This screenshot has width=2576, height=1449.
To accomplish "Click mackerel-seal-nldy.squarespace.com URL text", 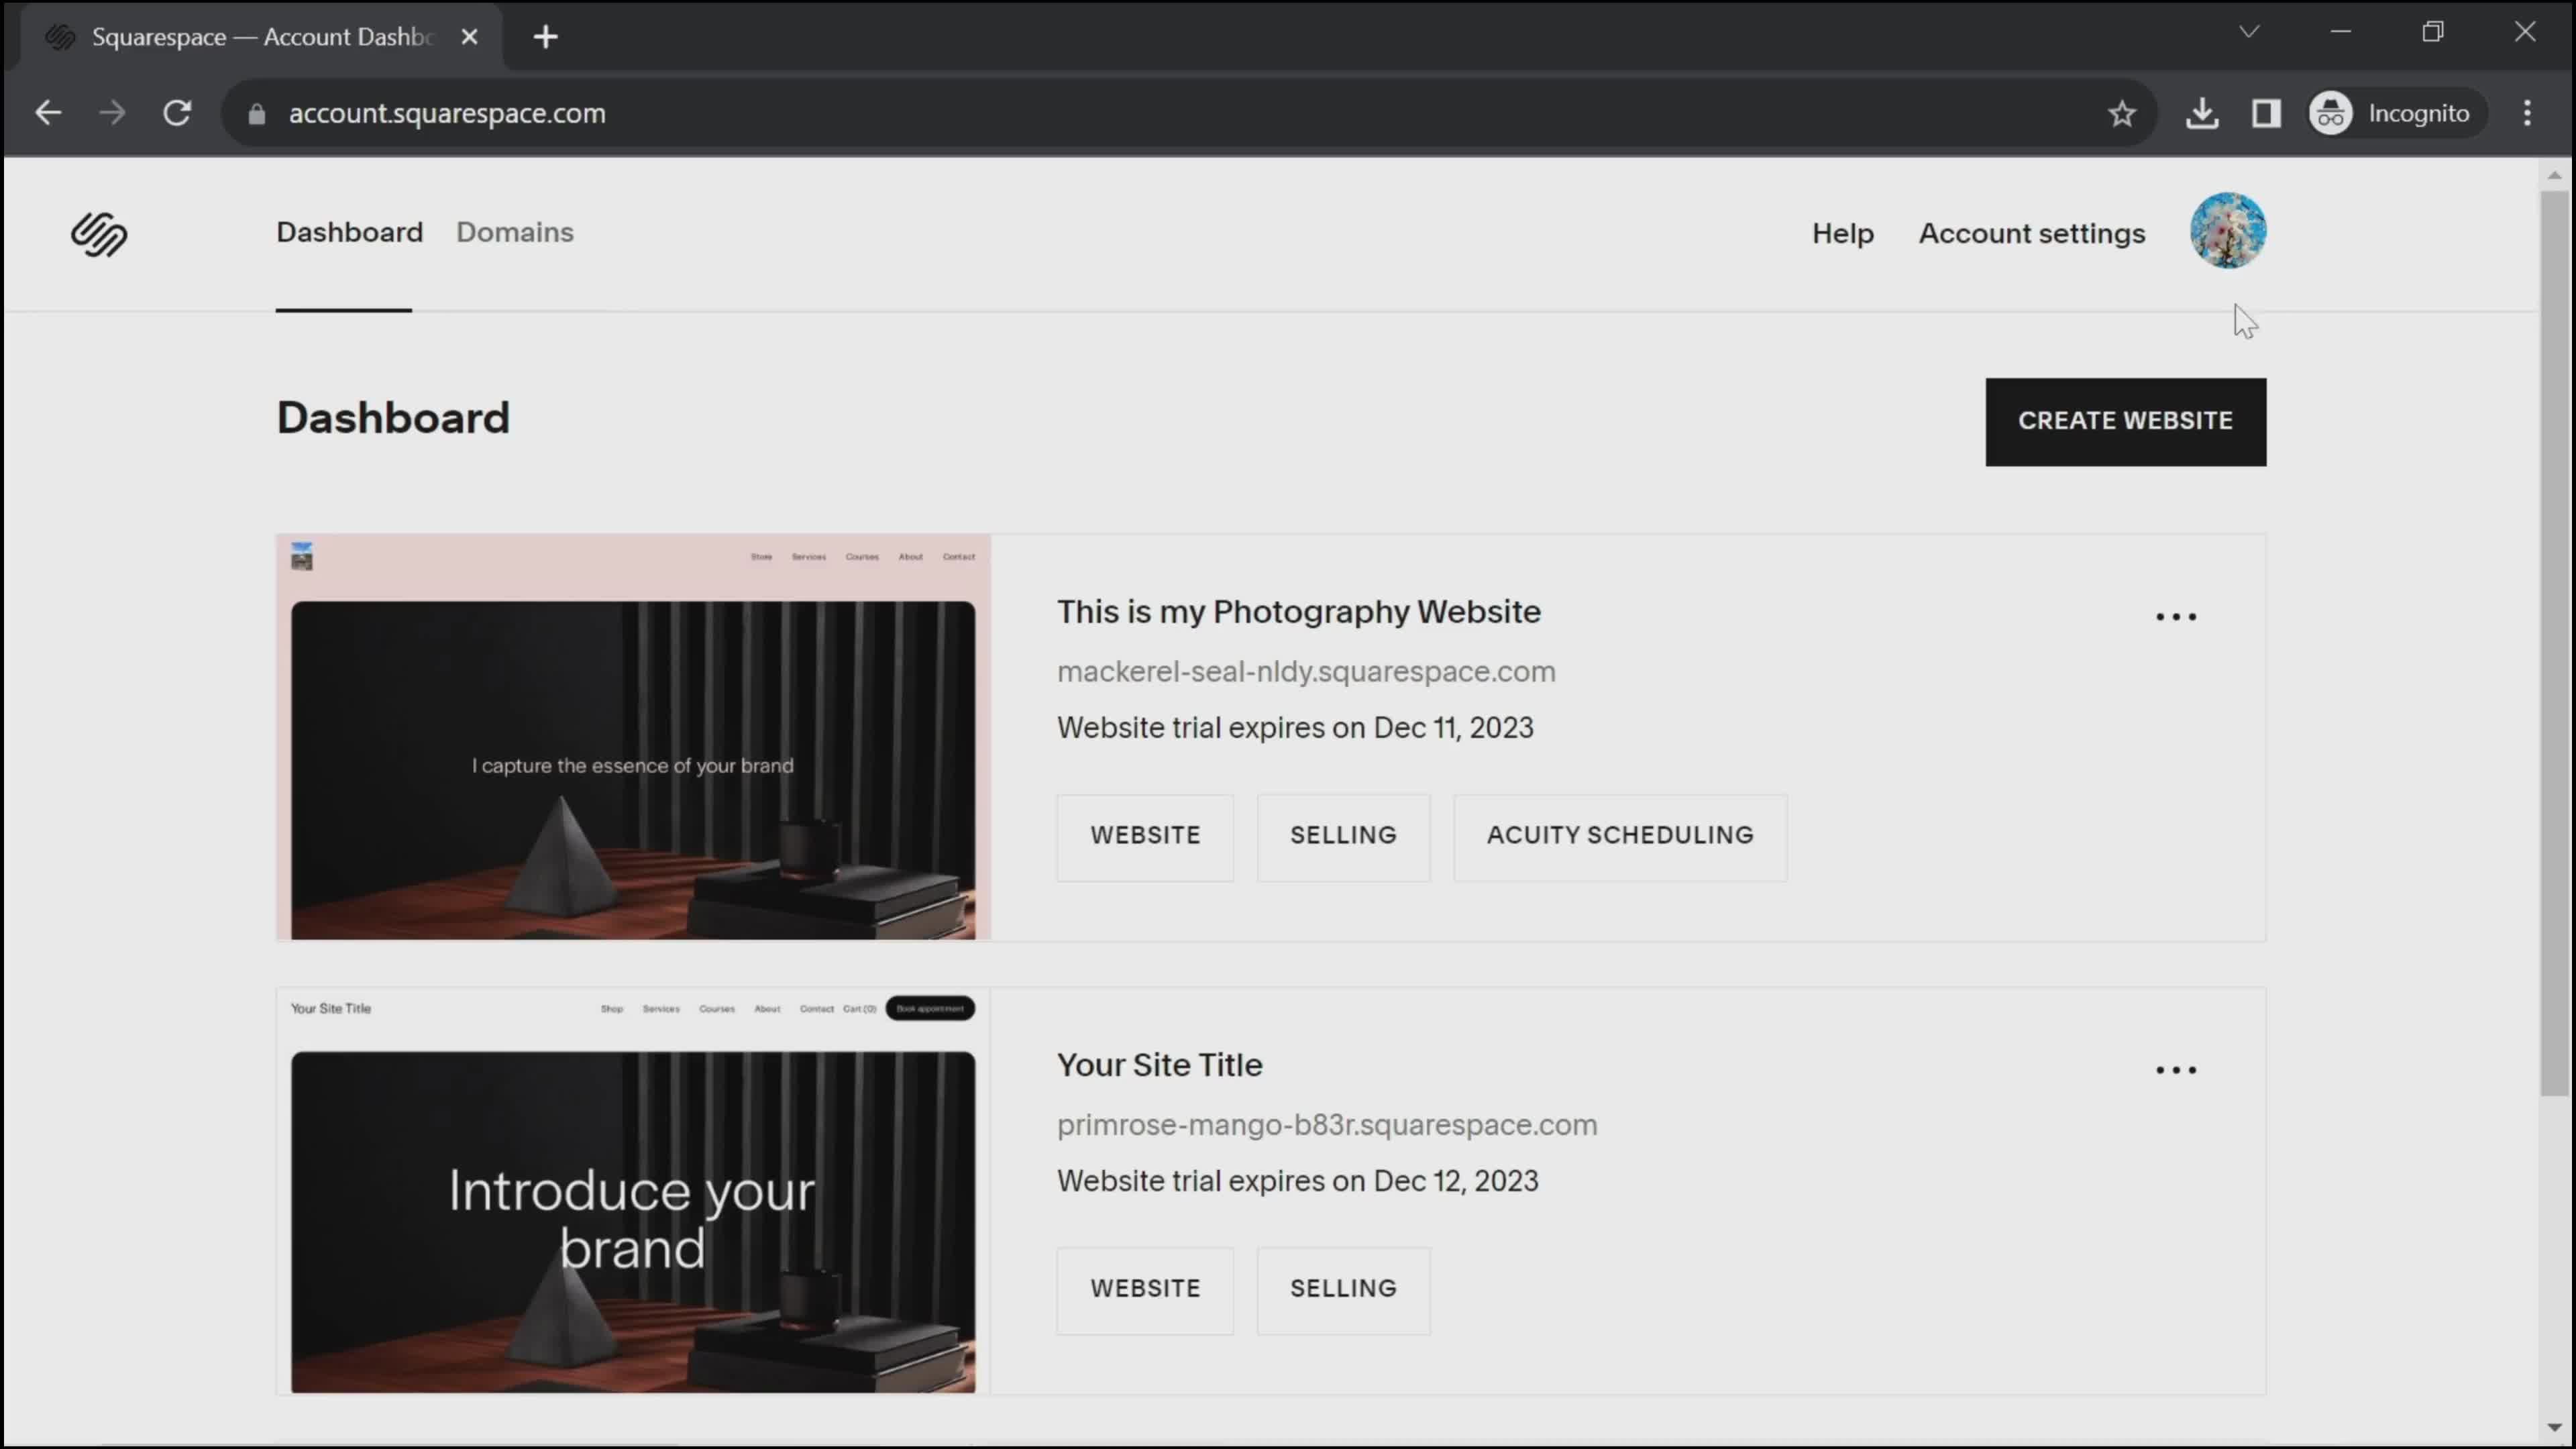I will 1305,672.
